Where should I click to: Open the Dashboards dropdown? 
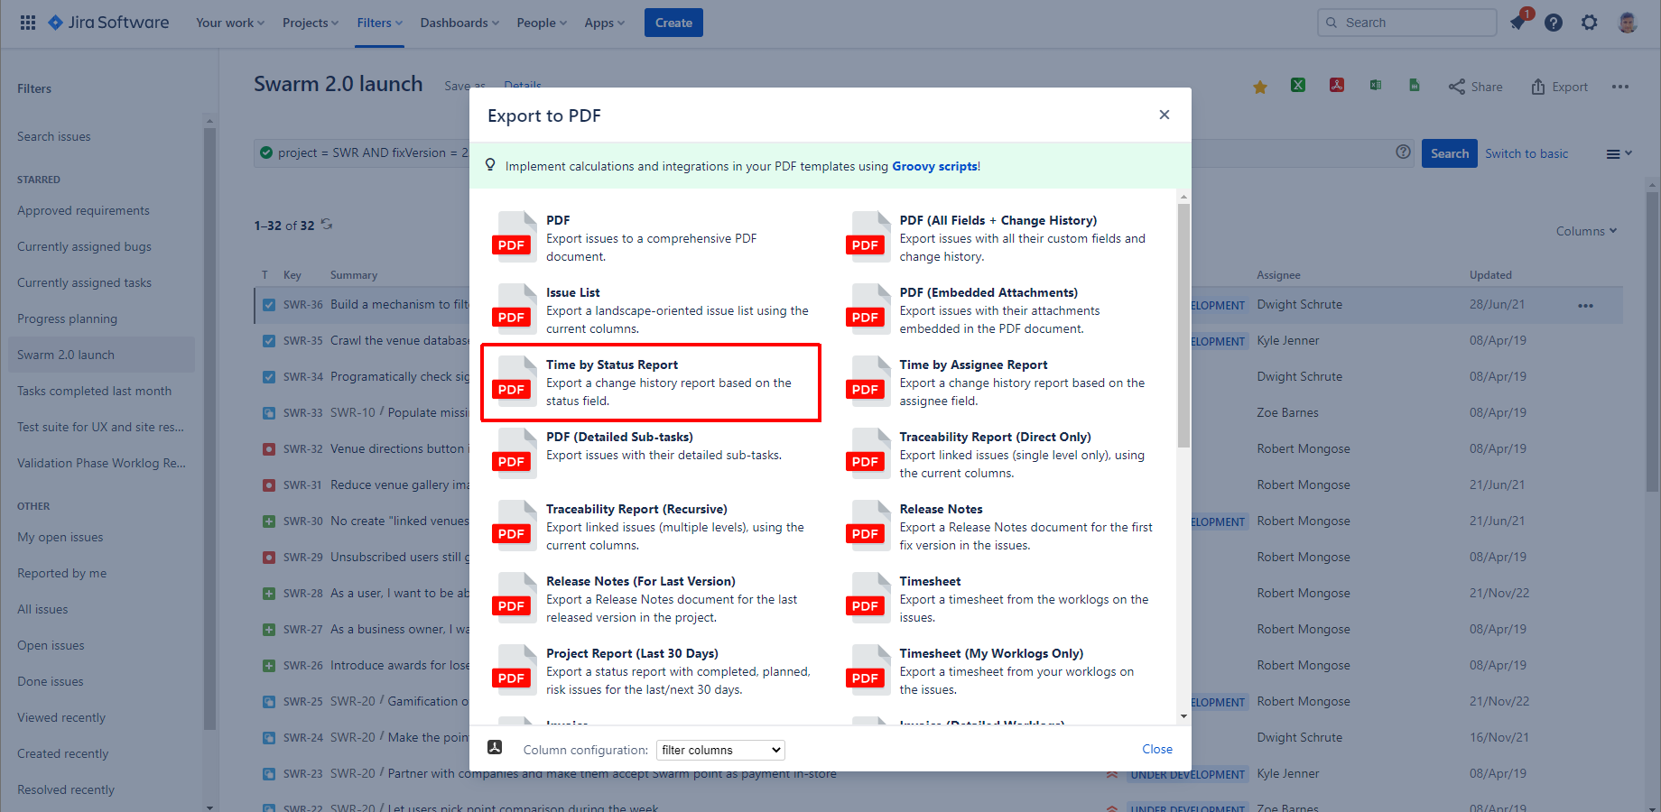pyautogui.click(x=459, y=23)
